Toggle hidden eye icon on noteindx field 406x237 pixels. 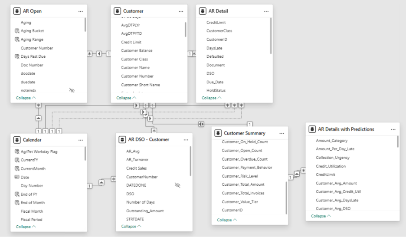(x=72, y=90)
